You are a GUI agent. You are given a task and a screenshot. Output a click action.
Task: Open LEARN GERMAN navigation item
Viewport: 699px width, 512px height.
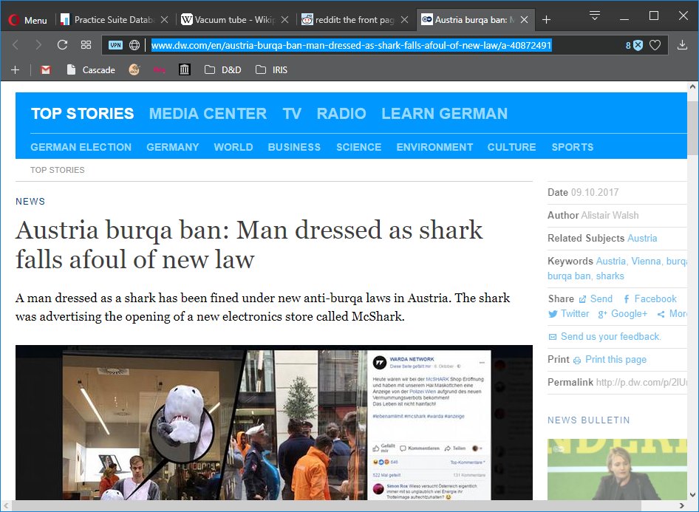pyautogui.click(x=445, y=114)
